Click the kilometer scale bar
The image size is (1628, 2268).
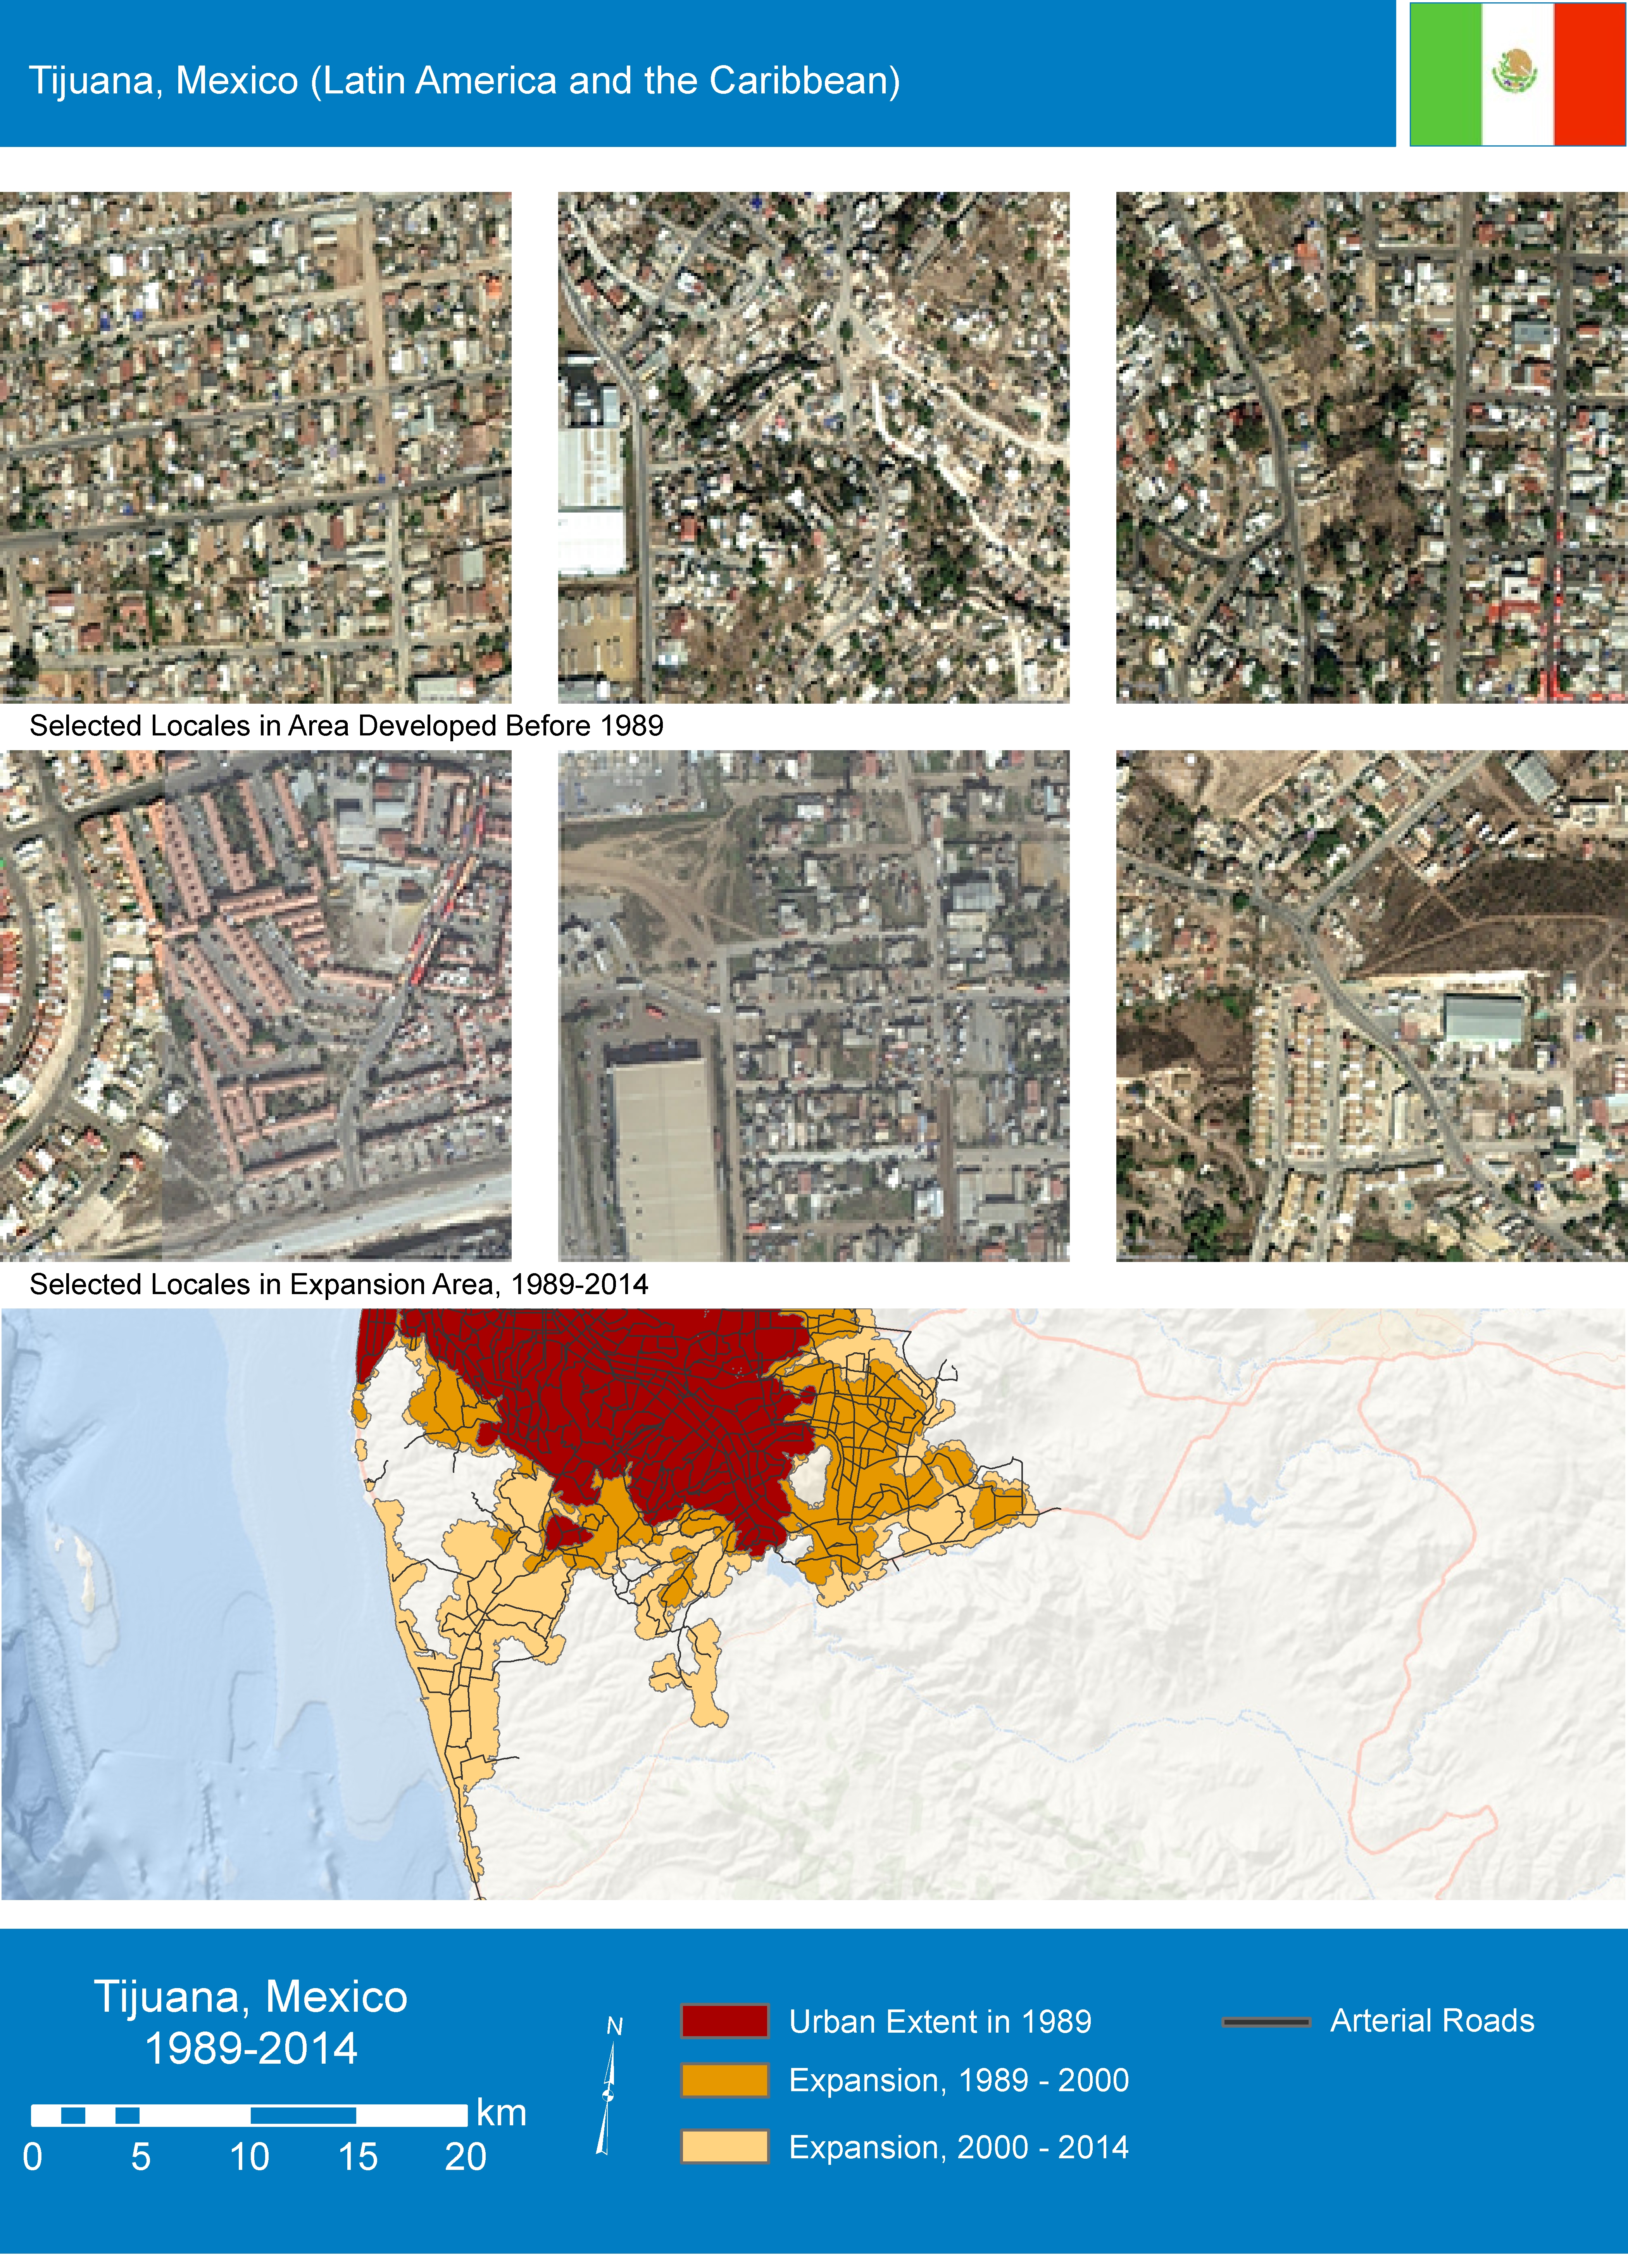tap(249, 2115)
